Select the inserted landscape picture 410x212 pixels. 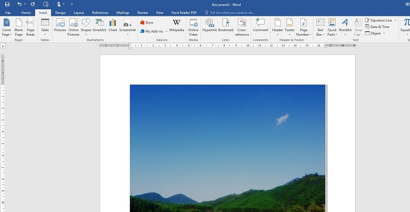[x=227, y=148]
